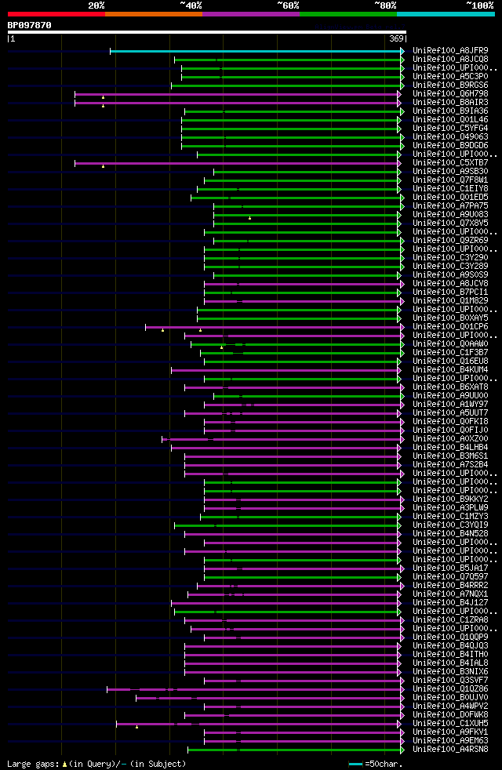Click the purple alignment bar of Q1QZ86
The image size is (502, 770).
256,690
